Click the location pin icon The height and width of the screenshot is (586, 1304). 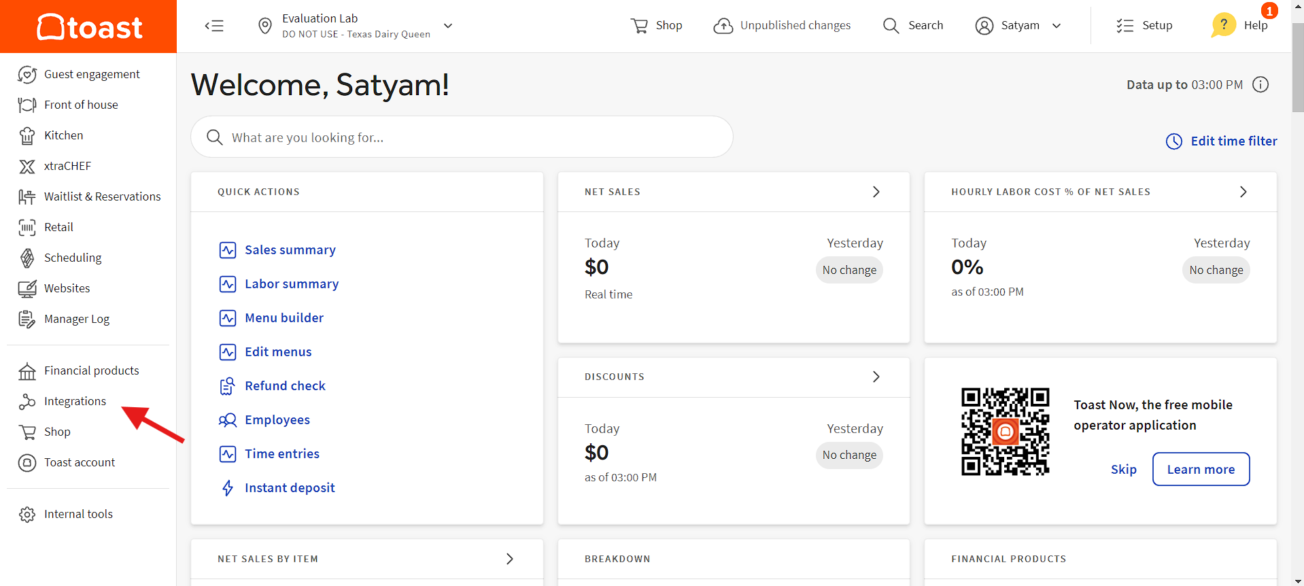click(x=265, y=26)
